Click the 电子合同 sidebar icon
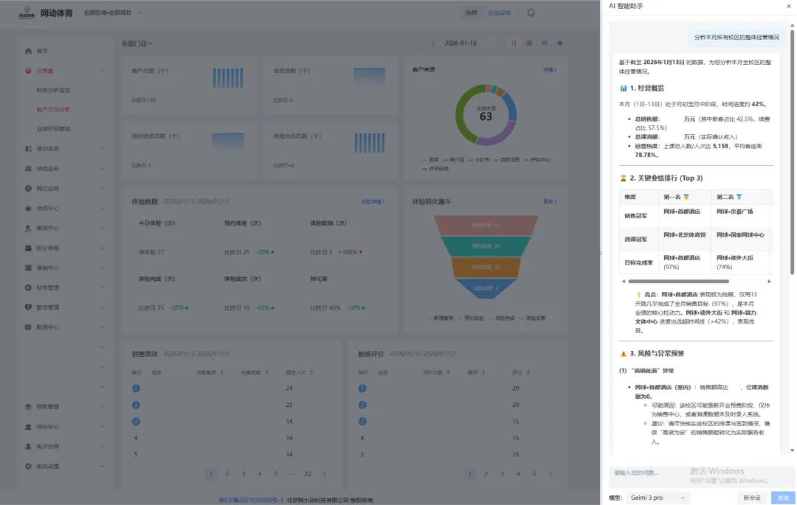This screenshot has height=505, width=797. coord(28,446)
